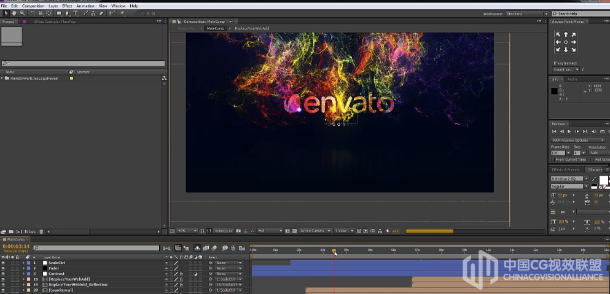
Task: Select the Unified Camera tool
Action: click(x=41, y=14)
